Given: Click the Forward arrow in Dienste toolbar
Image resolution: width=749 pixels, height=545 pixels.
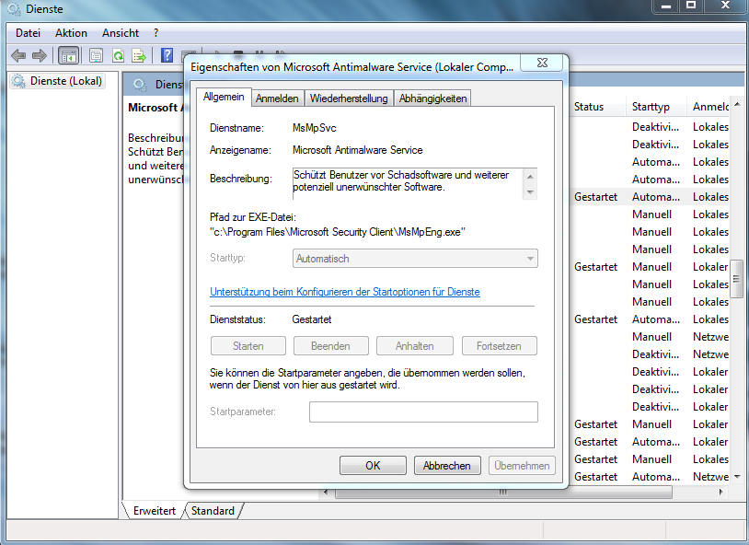Looking at the screenshot, I should tap(40, 56).
